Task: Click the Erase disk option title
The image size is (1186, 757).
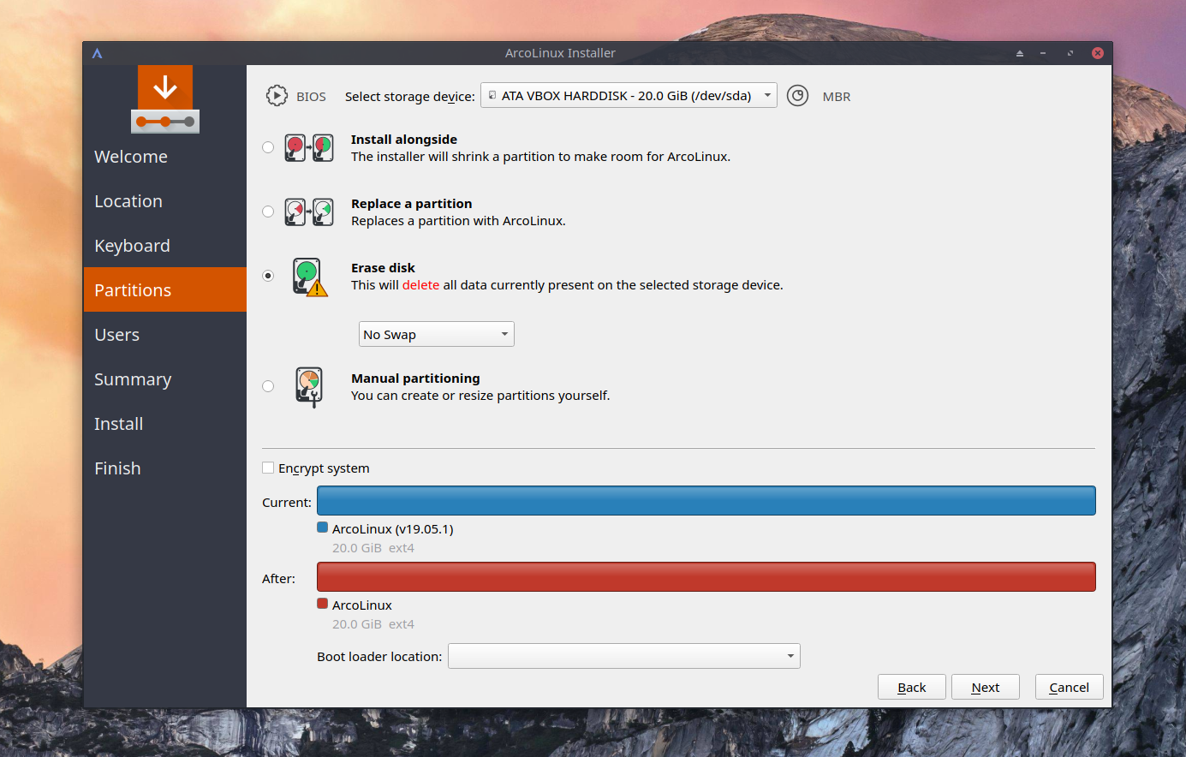Action: 383,268
